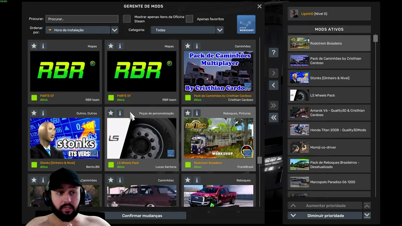Toggle active state of PARTE 07
The width and height of the screenshot is (402, 226).
point(34,98)
